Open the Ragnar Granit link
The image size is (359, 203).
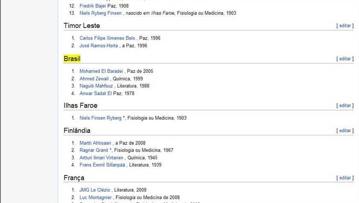click(94, 150)
